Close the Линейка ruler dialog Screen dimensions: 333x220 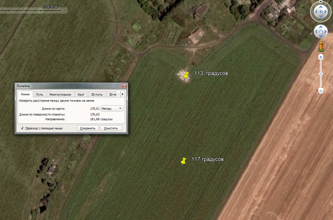[x=124, y=86]
